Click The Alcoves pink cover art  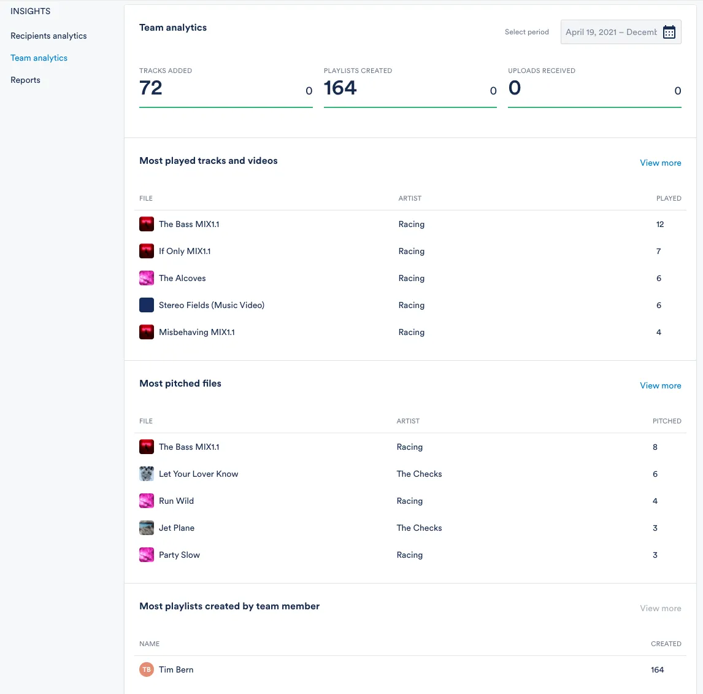tap(146, 278)
